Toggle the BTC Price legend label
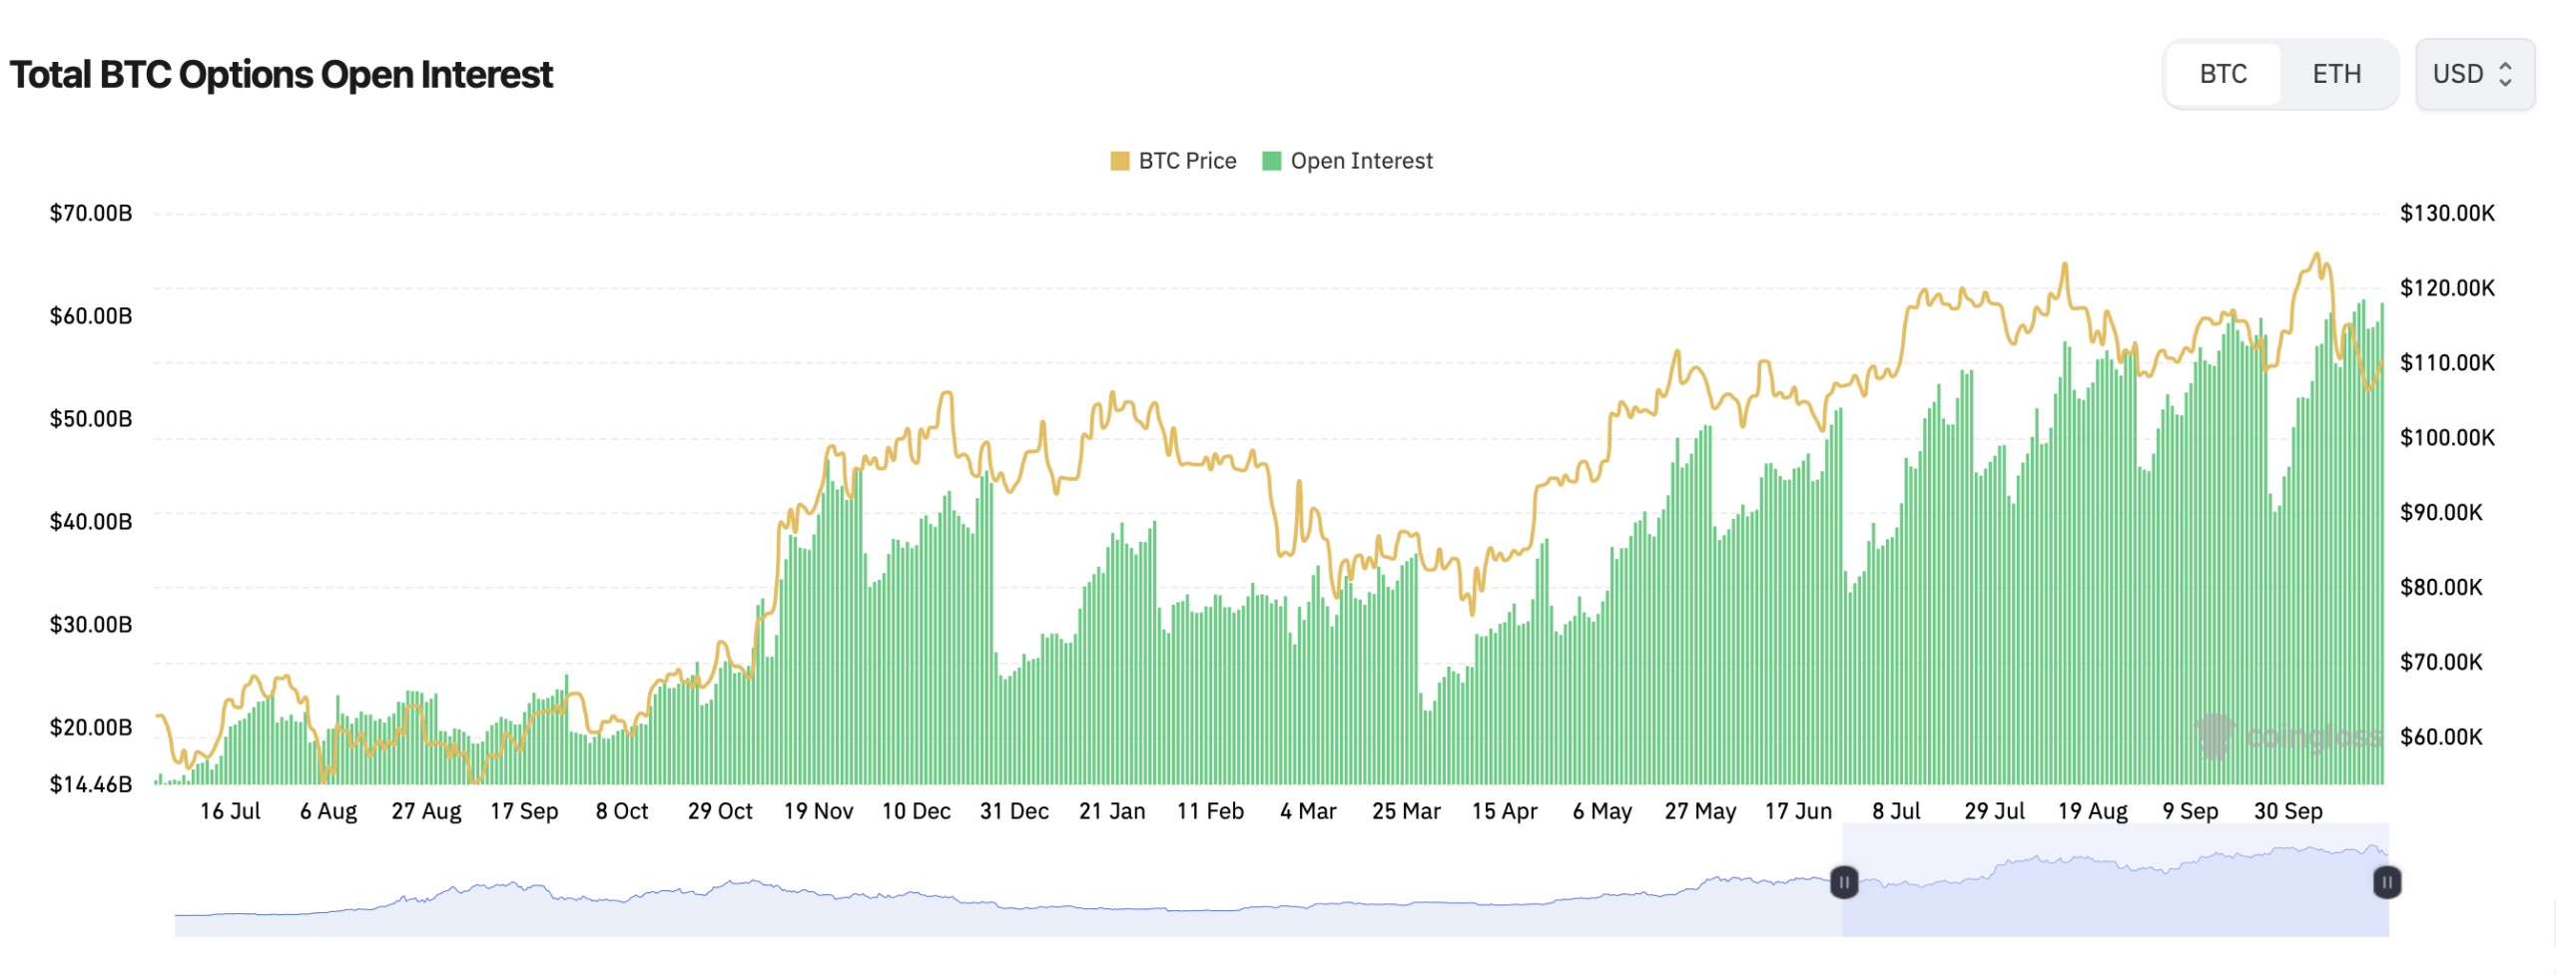This screenshot has height=975, width=2556. click(x=1186, y=161)
